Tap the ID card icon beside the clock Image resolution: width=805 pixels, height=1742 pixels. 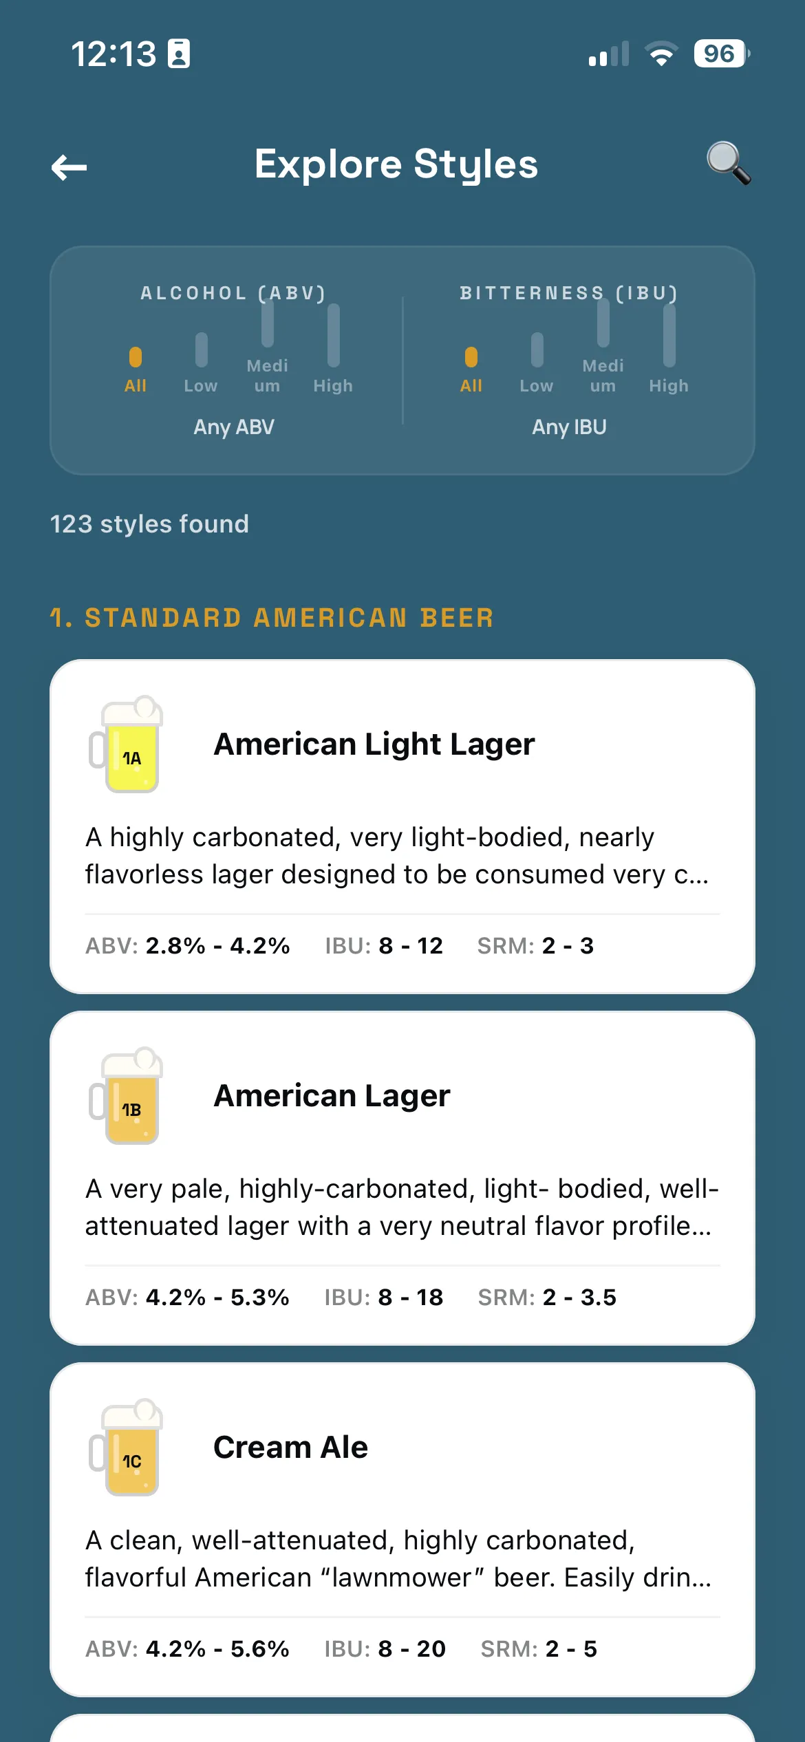click(179, 54)
